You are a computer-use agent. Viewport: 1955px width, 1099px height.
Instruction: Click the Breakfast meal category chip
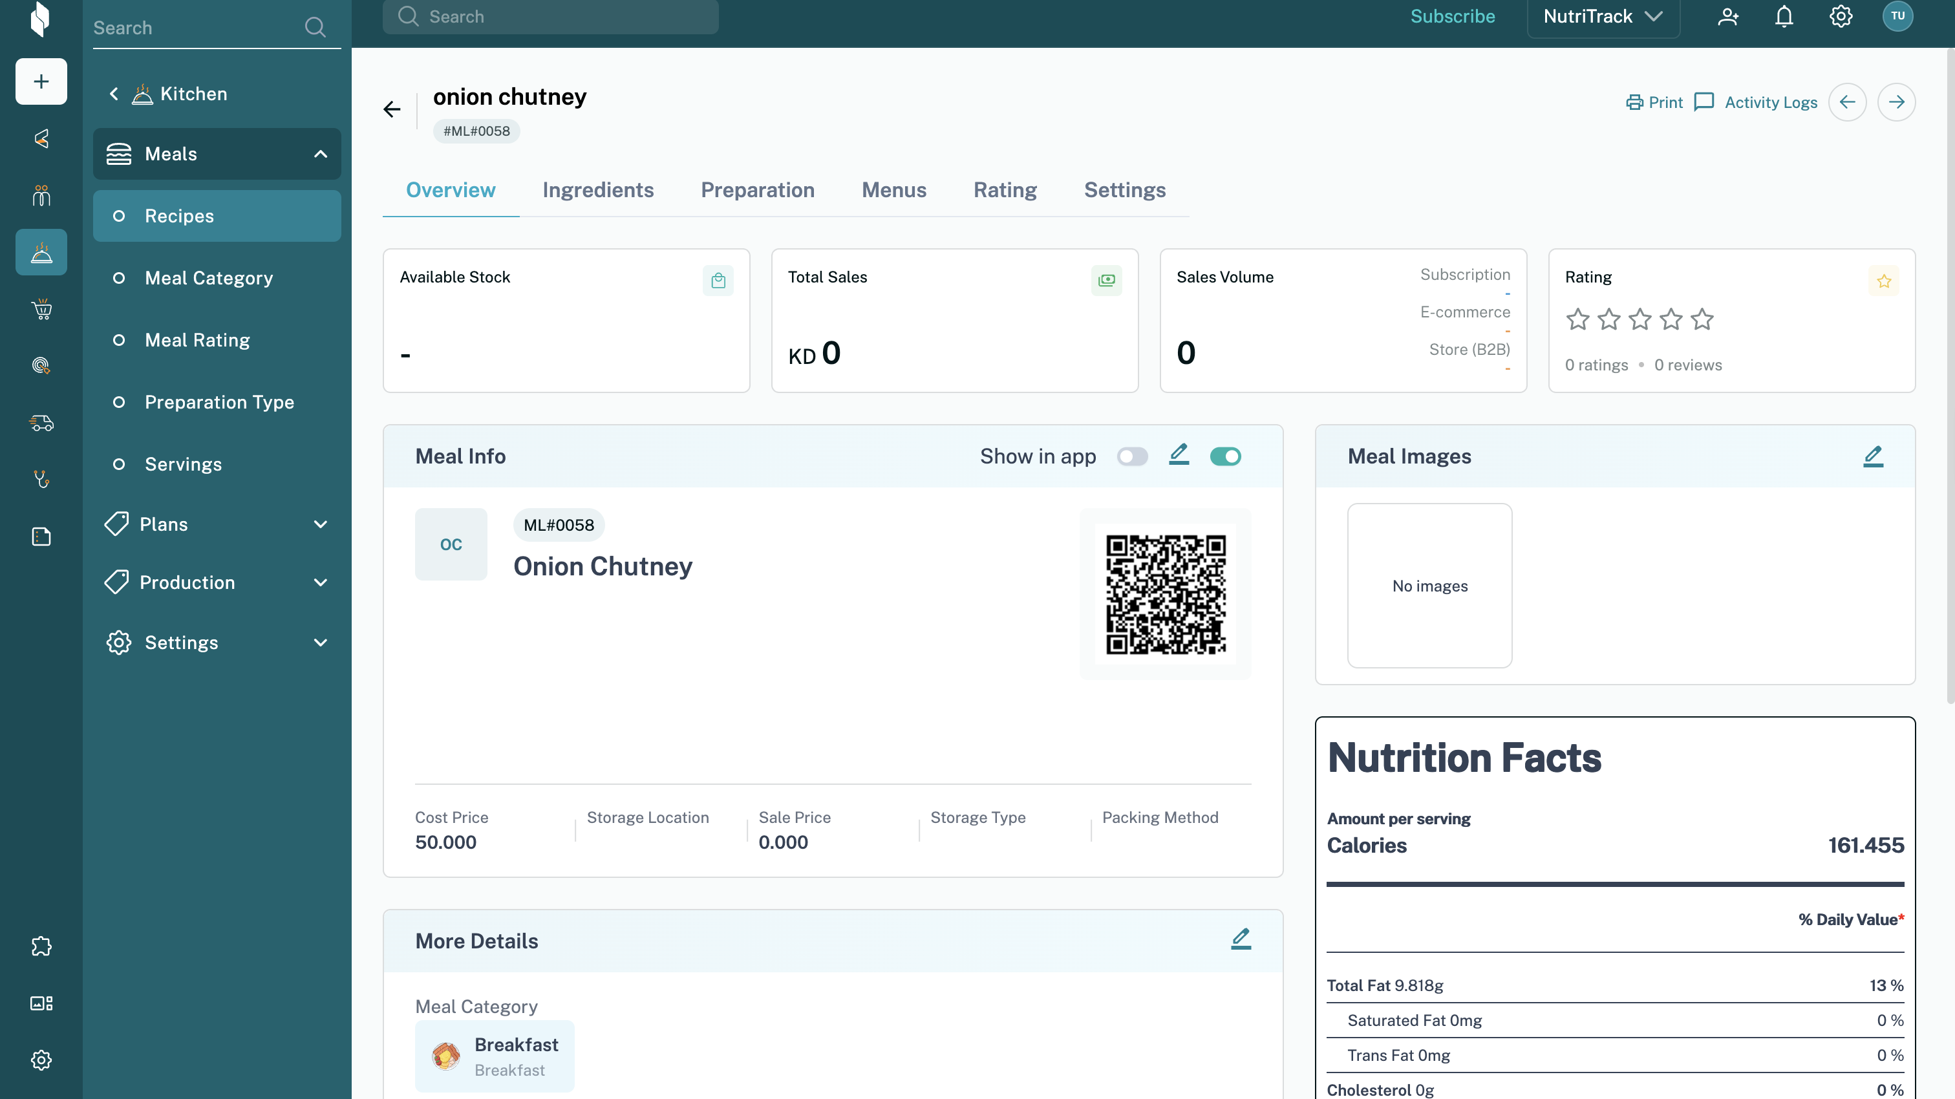point(495,1056)
